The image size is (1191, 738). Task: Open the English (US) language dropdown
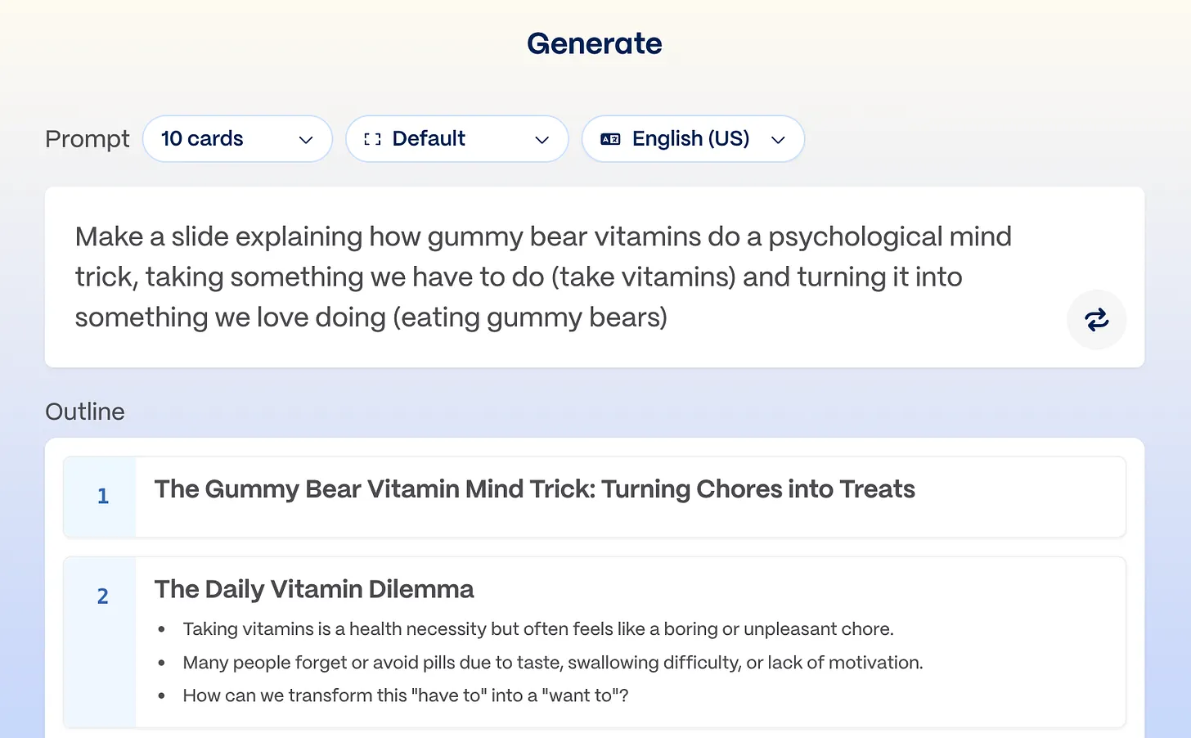point(692,139)
